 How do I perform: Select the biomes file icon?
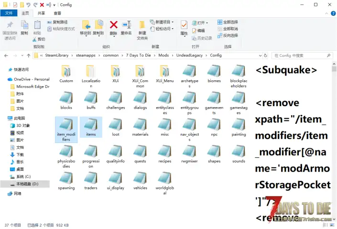(214, 71)
